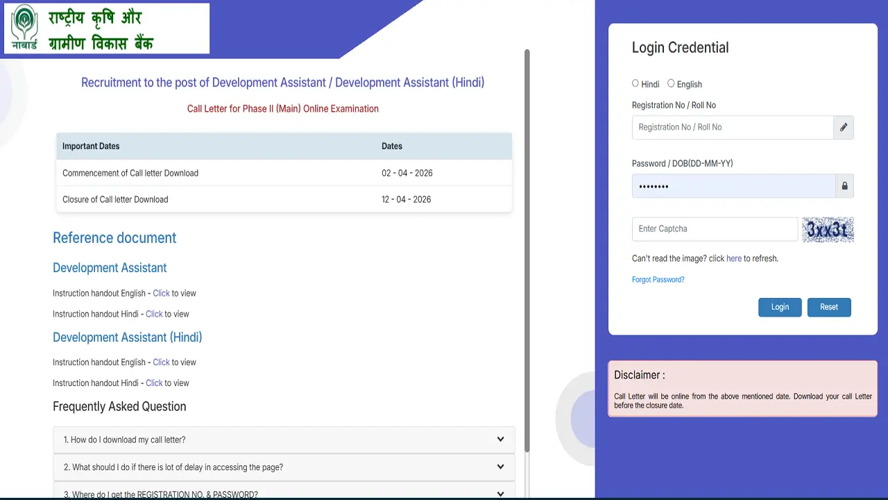Click 'here' to refresh the captcha
This screenshot has width=888, height=500.
pyautogui.click(x=734, y=258)
